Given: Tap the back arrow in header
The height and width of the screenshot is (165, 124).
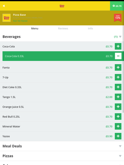Looking at the screenshot, I should pos(4,6).
